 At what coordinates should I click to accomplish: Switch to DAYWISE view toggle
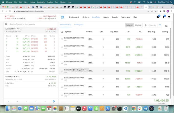click(138, 25)
